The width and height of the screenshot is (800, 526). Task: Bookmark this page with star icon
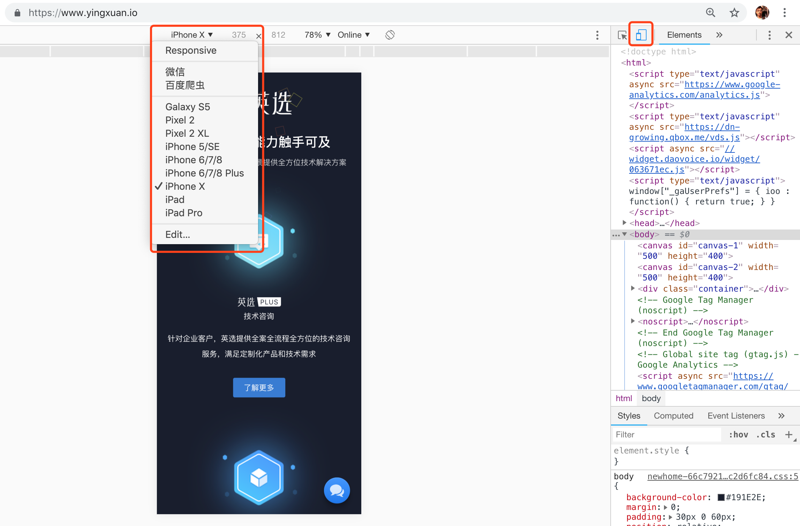(734, 13)
